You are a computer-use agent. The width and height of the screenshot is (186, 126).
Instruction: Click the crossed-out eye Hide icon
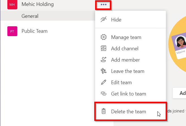tap(104, 20)
